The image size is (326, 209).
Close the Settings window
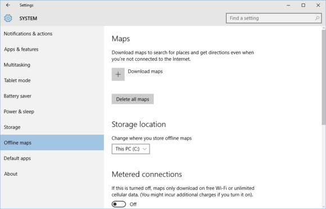pos(318,5)
